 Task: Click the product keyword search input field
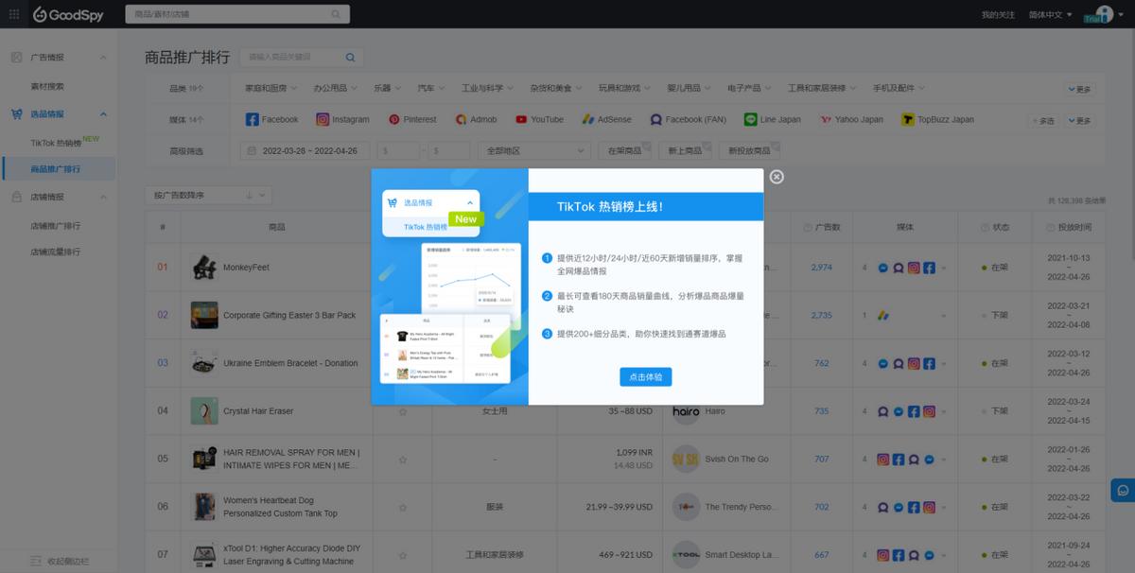click(295, 57)
